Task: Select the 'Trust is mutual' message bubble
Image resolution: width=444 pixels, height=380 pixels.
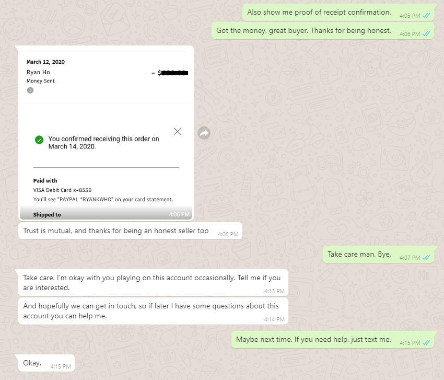Action: tap(116, 231)
